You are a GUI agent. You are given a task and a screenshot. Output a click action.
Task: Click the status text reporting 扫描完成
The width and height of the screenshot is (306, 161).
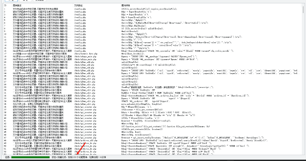(x=79, y=157)
